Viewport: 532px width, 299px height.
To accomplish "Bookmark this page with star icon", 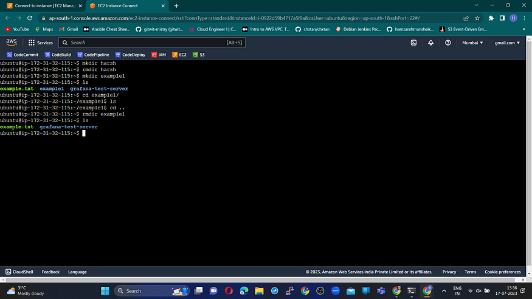I will pos(477,18).
